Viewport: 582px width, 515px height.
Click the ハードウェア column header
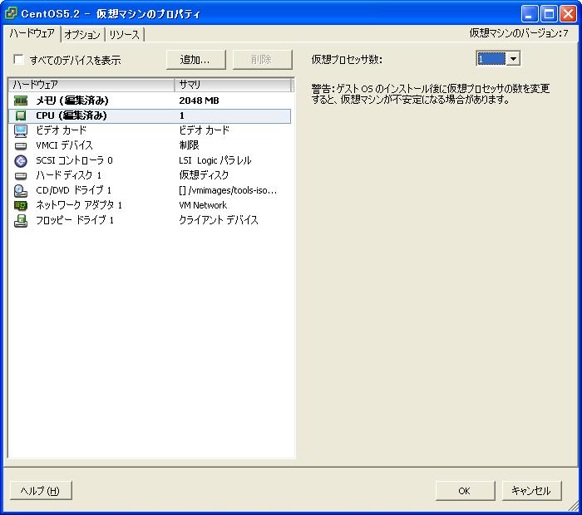click(x=91, y=85)
